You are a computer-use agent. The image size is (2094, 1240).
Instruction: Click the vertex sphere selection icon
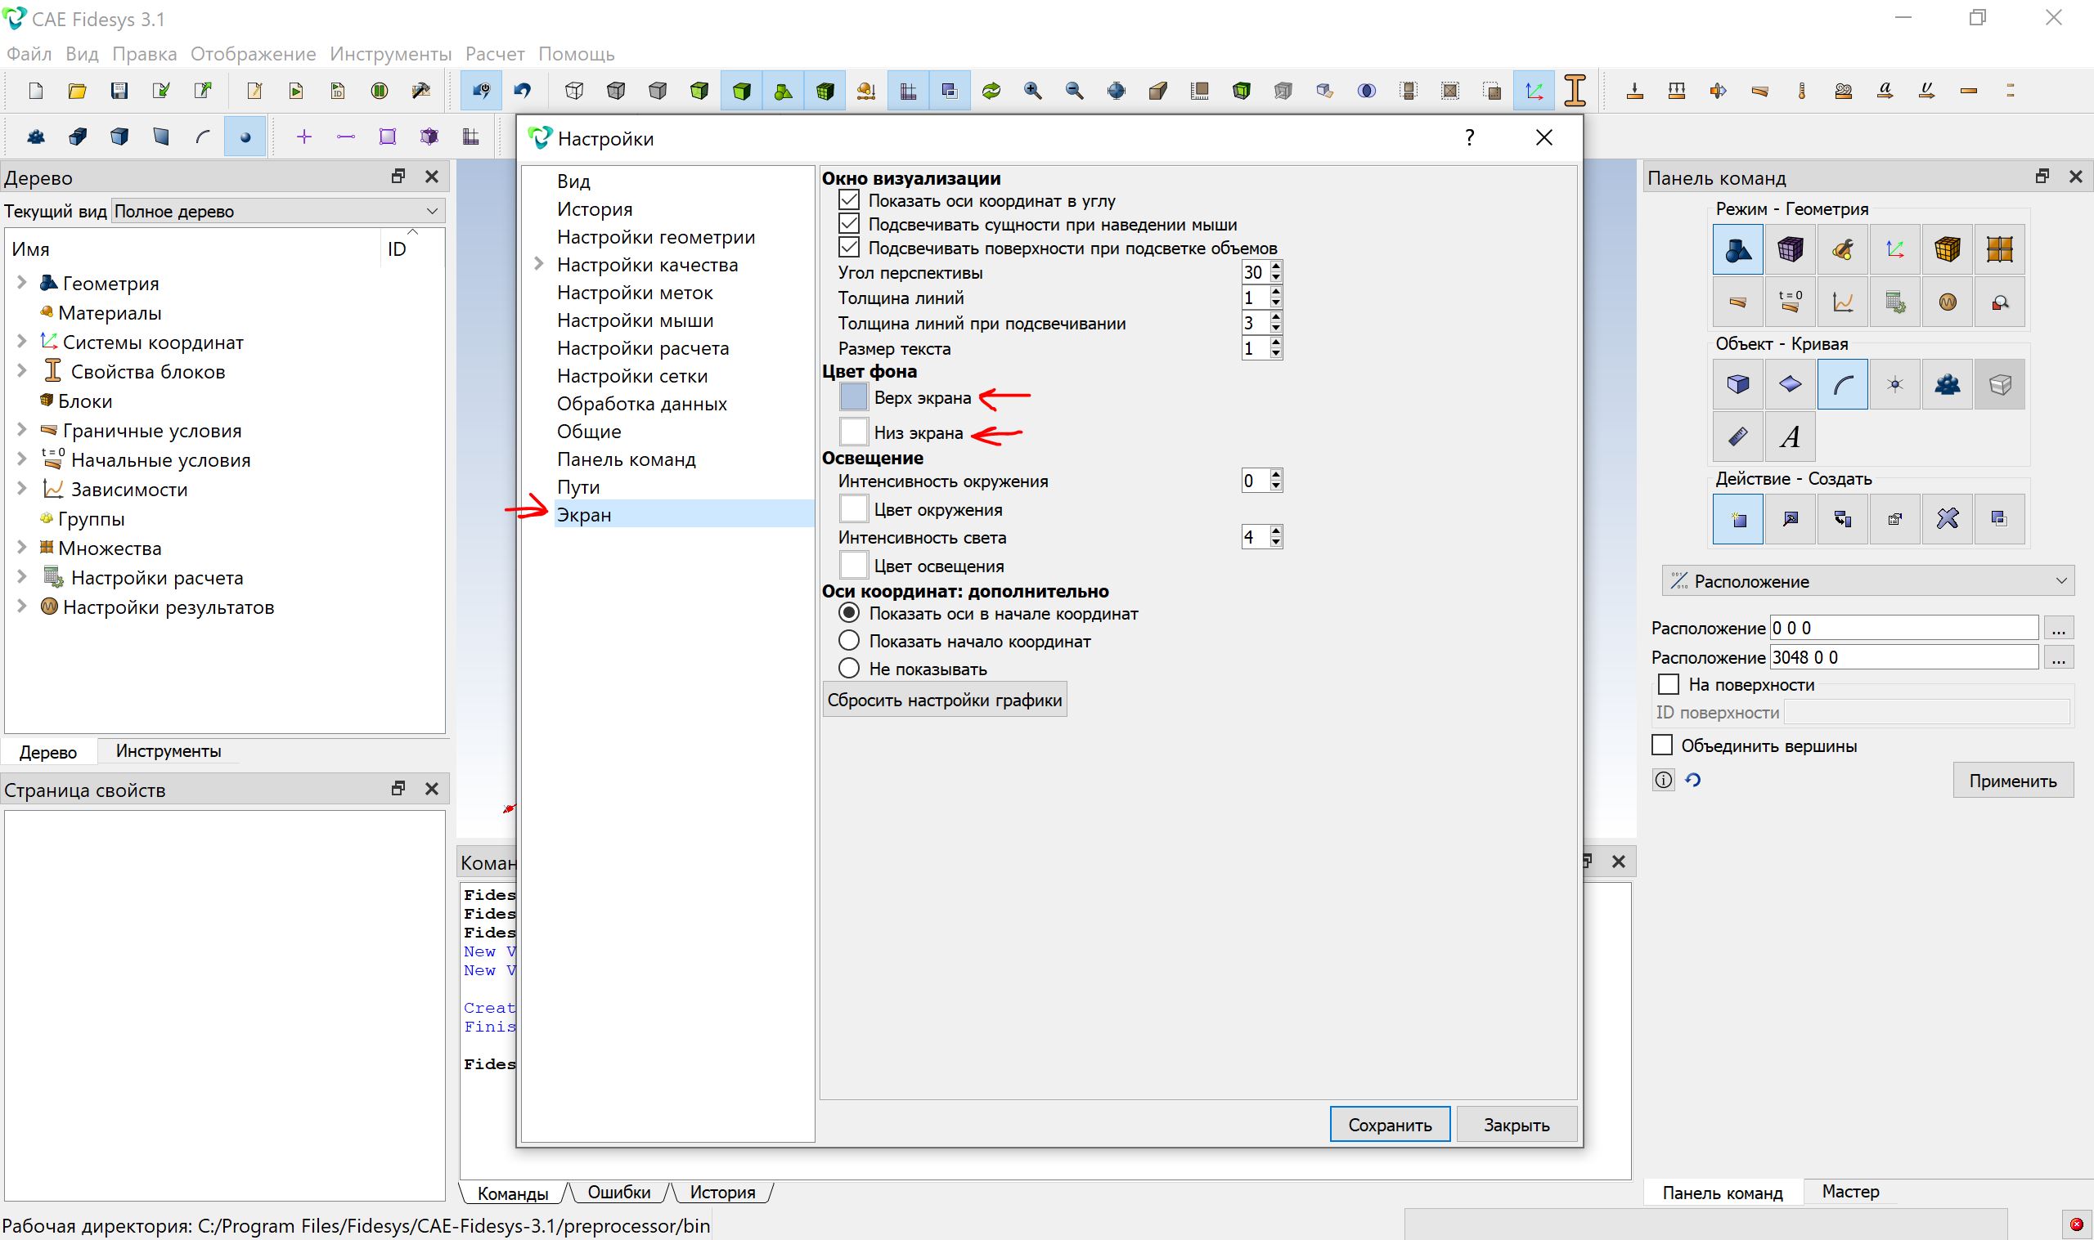point(245,137)
